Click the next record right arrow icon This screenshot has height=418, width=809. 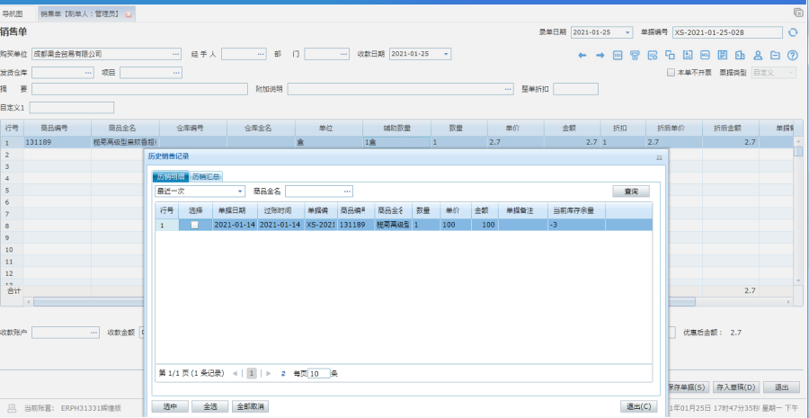click(x=600, y=56)
